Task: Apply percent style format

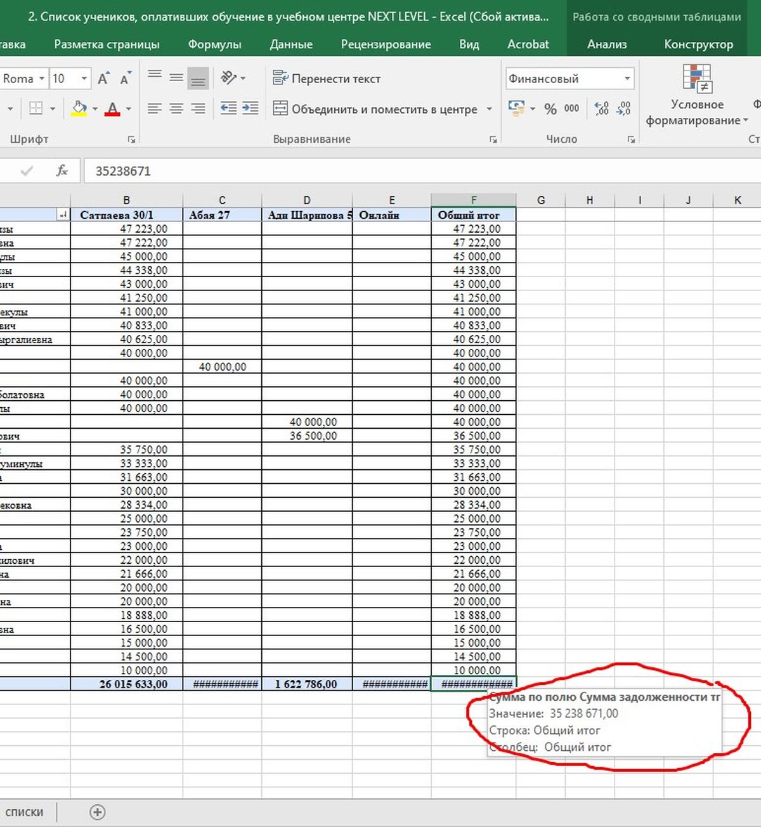Action: pyautogui.click(x=550, y=109)
